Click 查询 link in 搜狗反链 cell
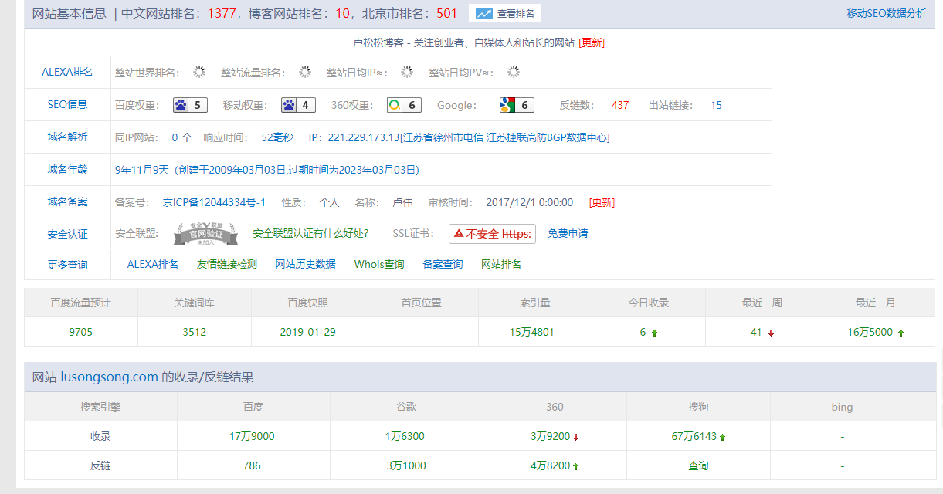This screenshot has height=494, width=943. pos(698,465)
